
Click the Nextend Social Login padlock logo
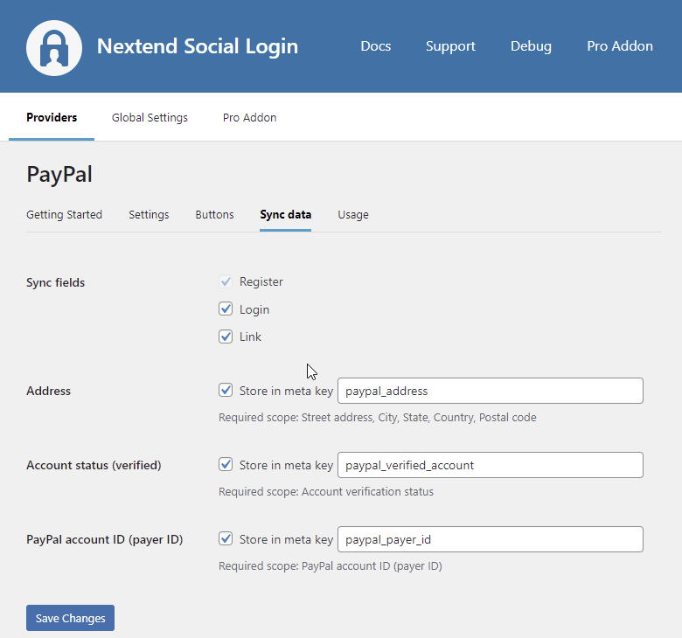coord(54,47)
